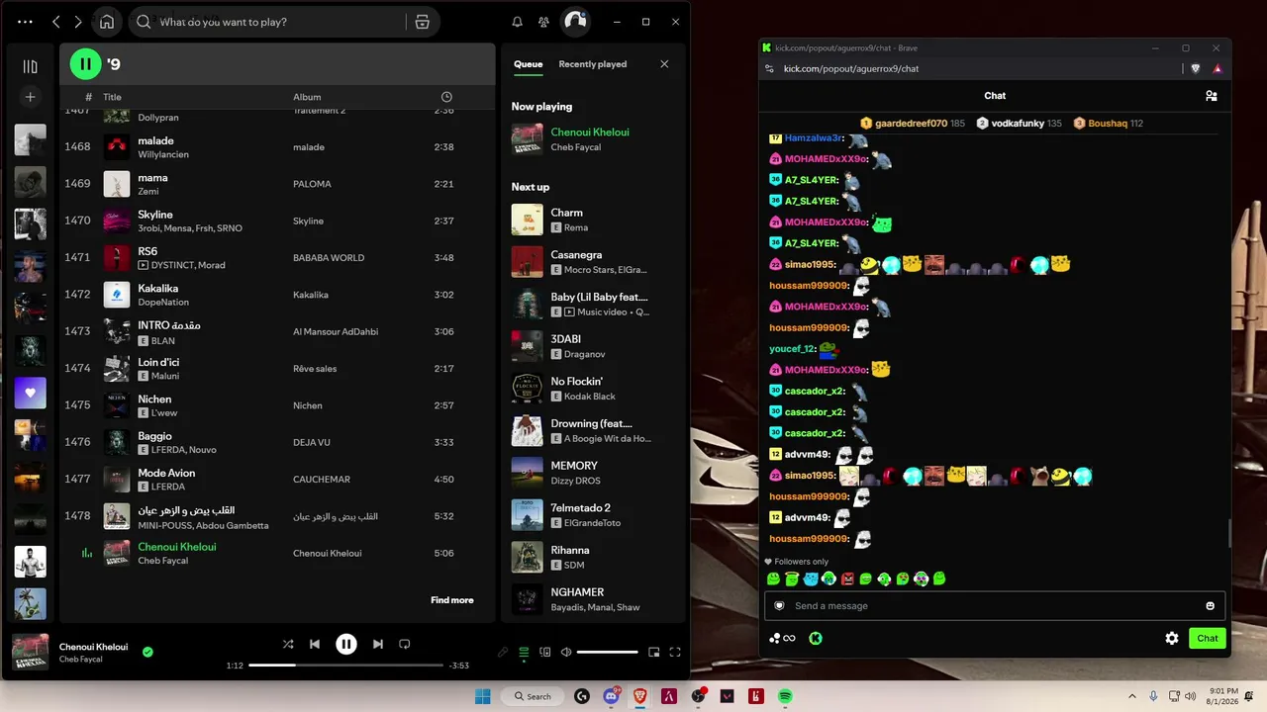1267x712 pixels.
Task: Select track 1475 Nichen by L'wew
Action: tap(277, 405)
